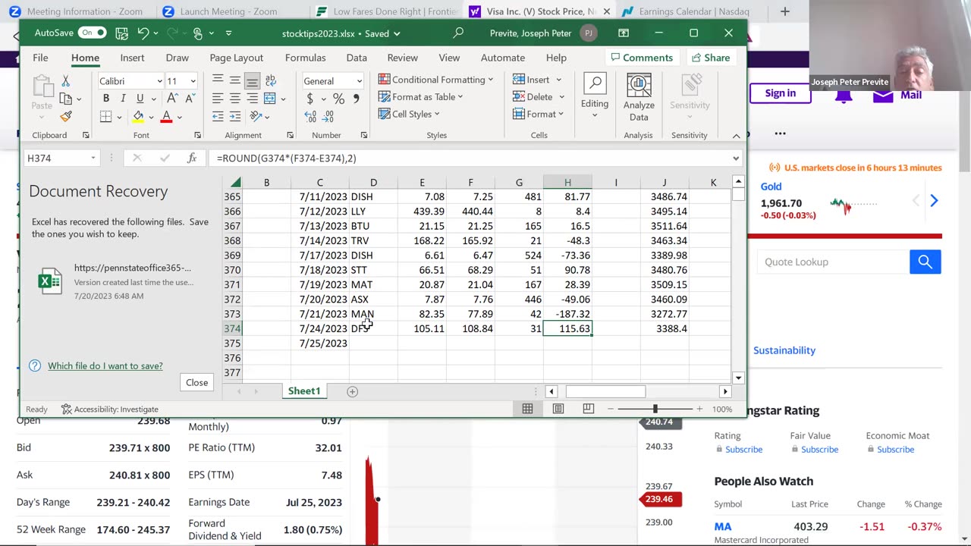
Task: Click Decrease Decimal icon
Action: tap(328, 117)
